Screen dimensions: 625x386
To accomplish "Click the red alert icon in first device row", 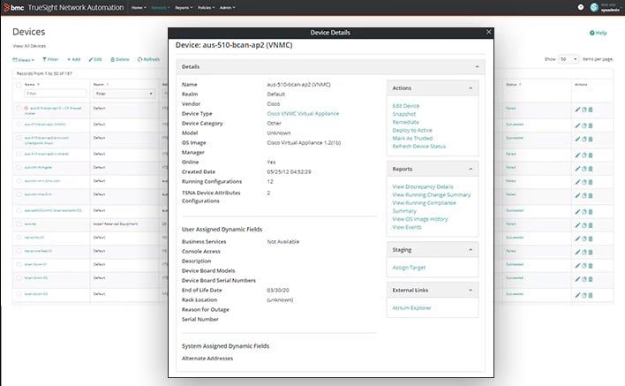I will click(x=26, y=108).
